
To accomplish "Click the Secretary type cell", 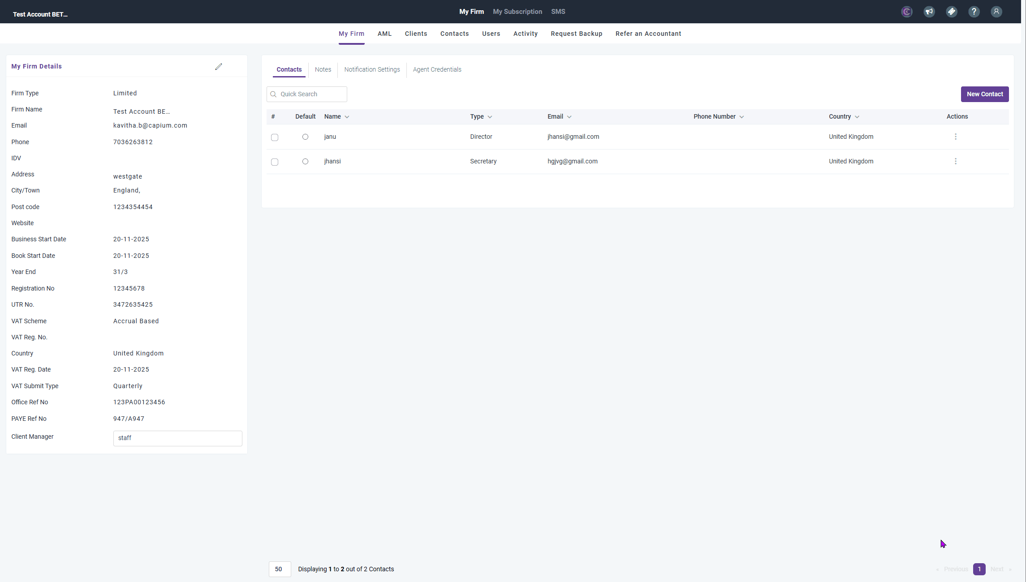I will (483, 161).
